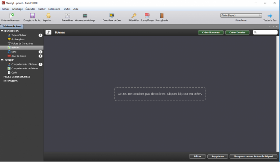The height and width of the screenshot is (162, 280).
Task: Click Marquer comme Scène de Départ
Action: (x=253, y=157)
